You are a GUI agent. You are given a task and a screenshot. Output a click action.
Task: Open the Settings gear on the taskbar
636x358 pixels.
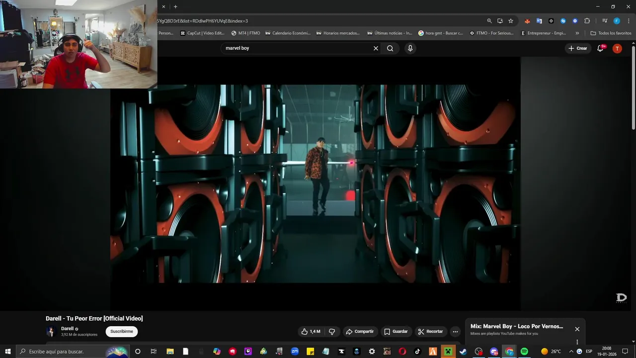372,352
